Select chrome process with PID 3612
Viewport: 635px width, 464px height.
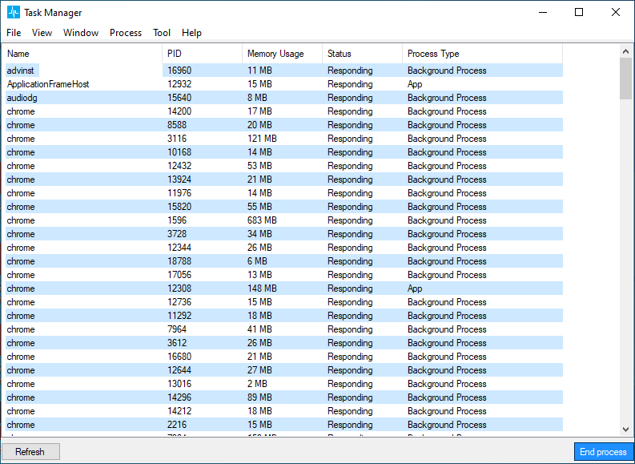[284, 343]
